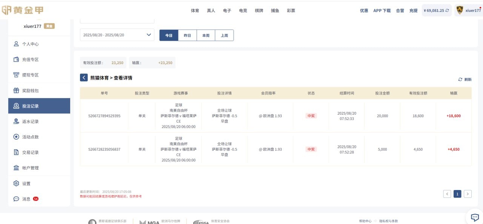
Task: Select the 今日 date filter
Action: [169, 35]
